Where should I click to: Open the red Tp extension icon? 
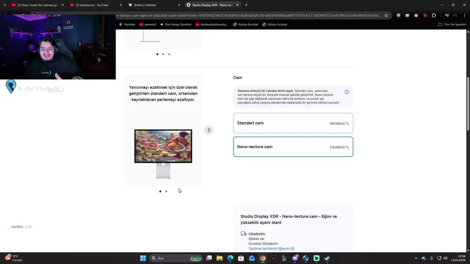click(425, 15)
